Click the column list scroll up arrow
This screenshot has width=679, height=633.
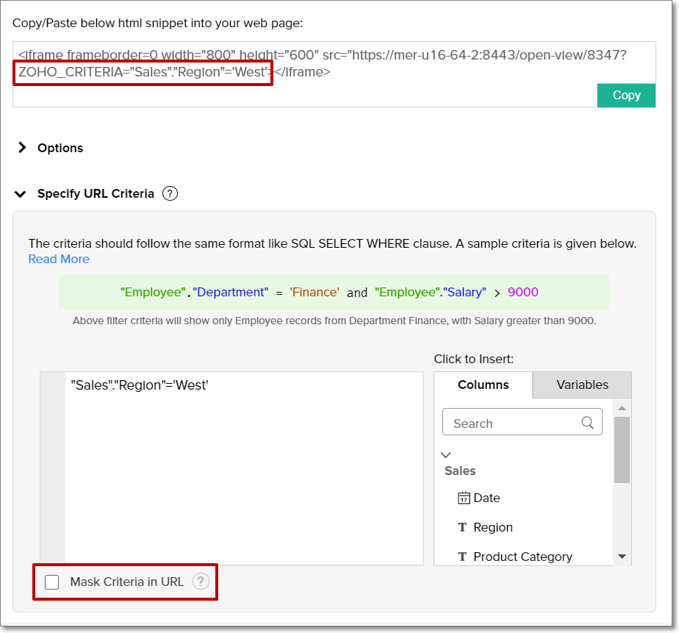622,409
